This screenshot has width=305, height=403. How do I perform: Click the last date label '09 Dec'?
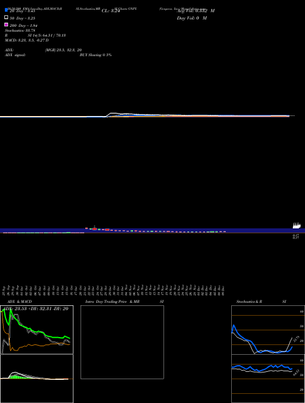click(223, 290)
